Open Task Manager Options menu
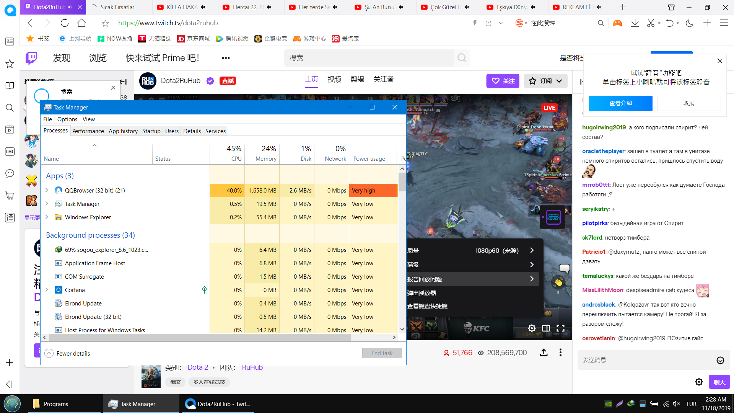The image size is (734, 413). coord(67,119)
